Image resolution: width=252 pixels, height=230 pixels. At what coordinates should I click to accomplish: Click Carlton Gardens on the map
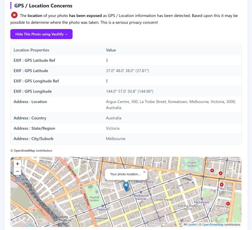(192, 164)
